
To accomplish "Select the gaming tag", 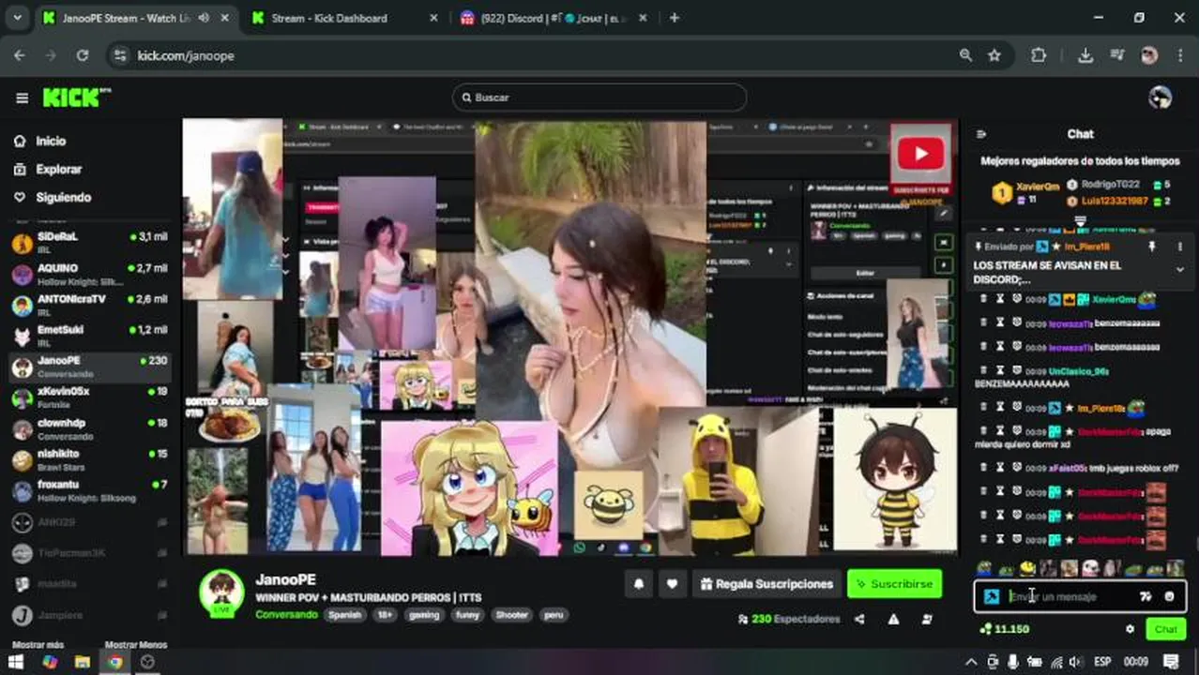I will coord(424,615).
